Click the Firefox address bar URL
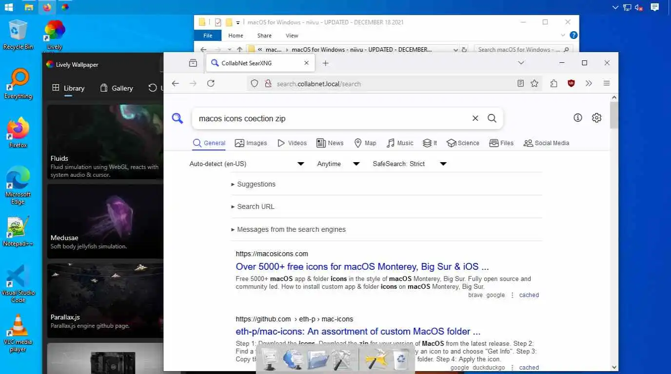671x374 pixels. [318, 84]
